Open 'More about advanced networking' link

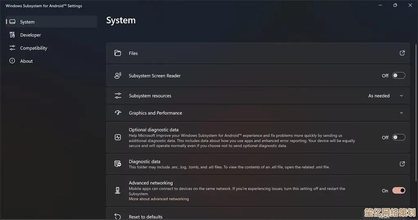[x=159, y=199]
